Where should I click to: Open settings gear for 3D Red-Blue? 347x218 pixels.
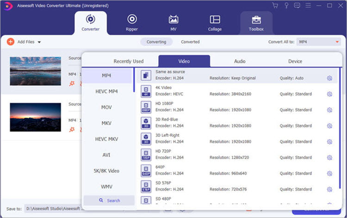point(329,126)
